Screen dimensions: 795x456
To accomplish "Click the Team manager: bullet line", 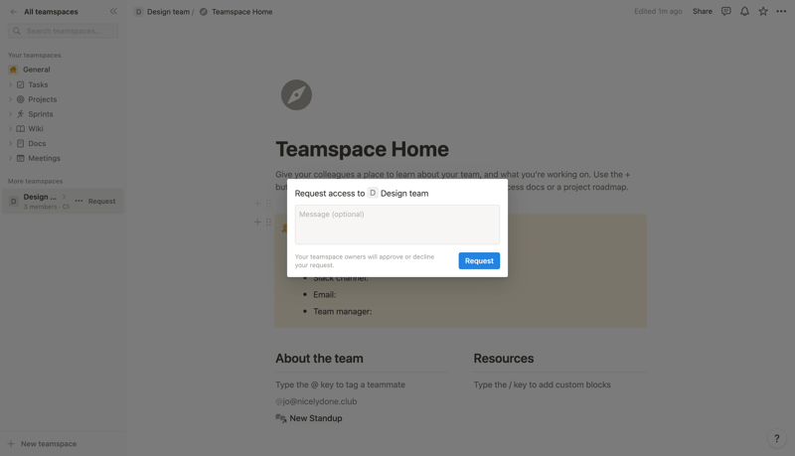I will point(342,311).
